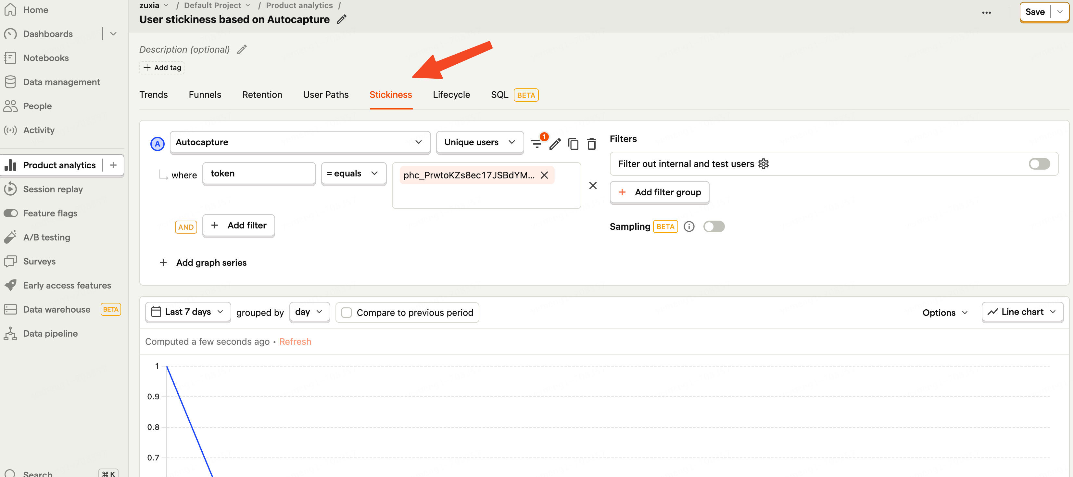Screen dimensions: 1073x477
Task: Open internal users filter settings gear
Action: [764, 164]
